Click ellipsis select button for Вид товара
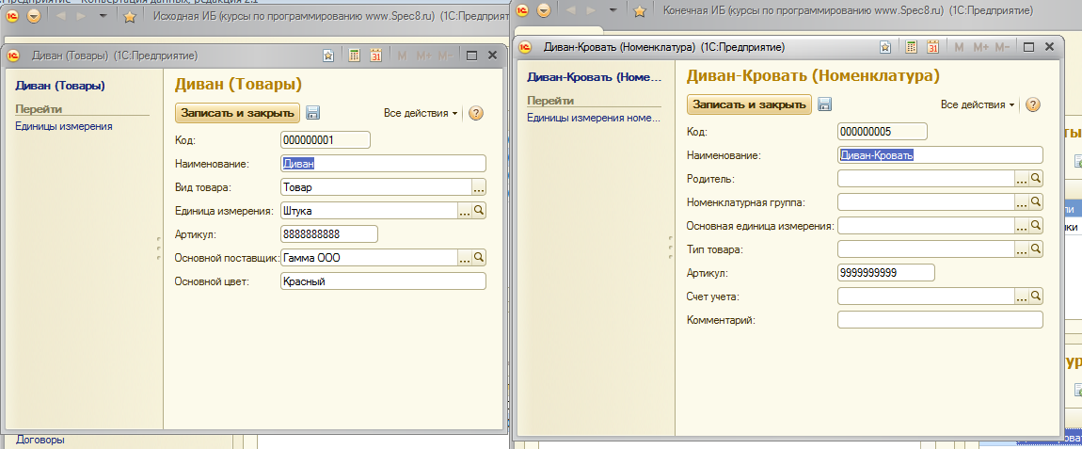Screen dimensions: 1082x449 [x=478, y=186]
